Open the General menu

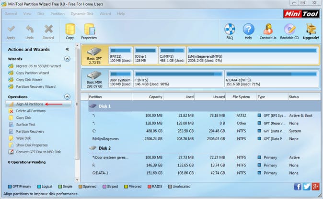(x=11, y=14)
